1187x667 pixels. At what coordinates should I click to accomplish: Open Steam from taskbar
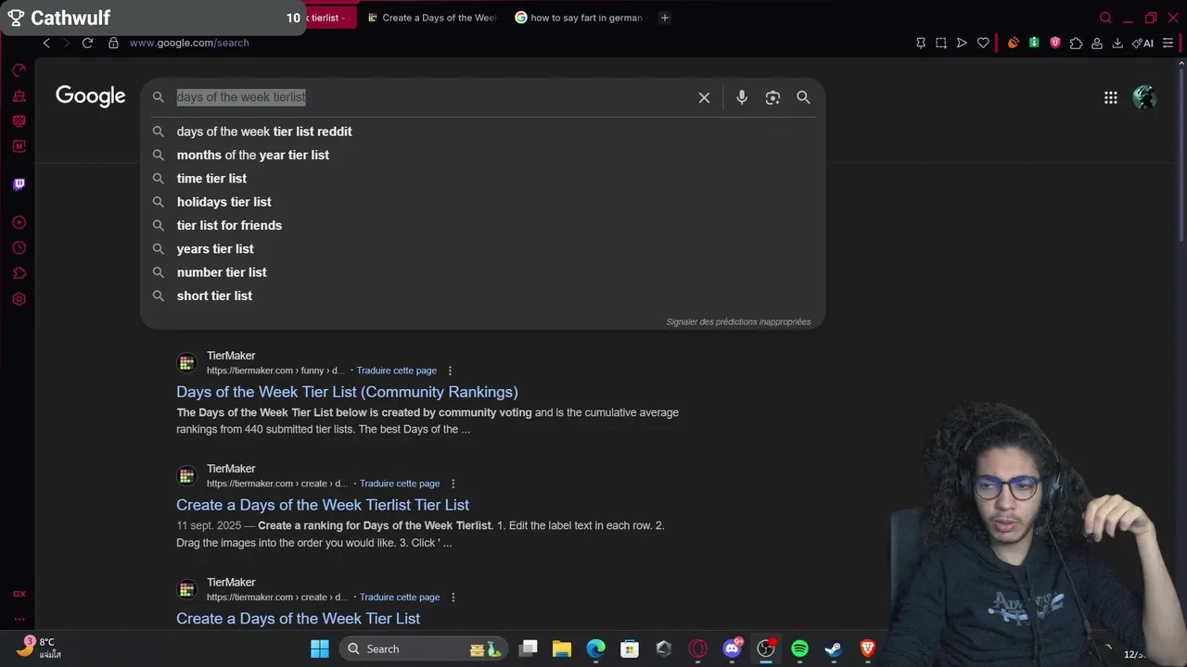pos(834,648)
